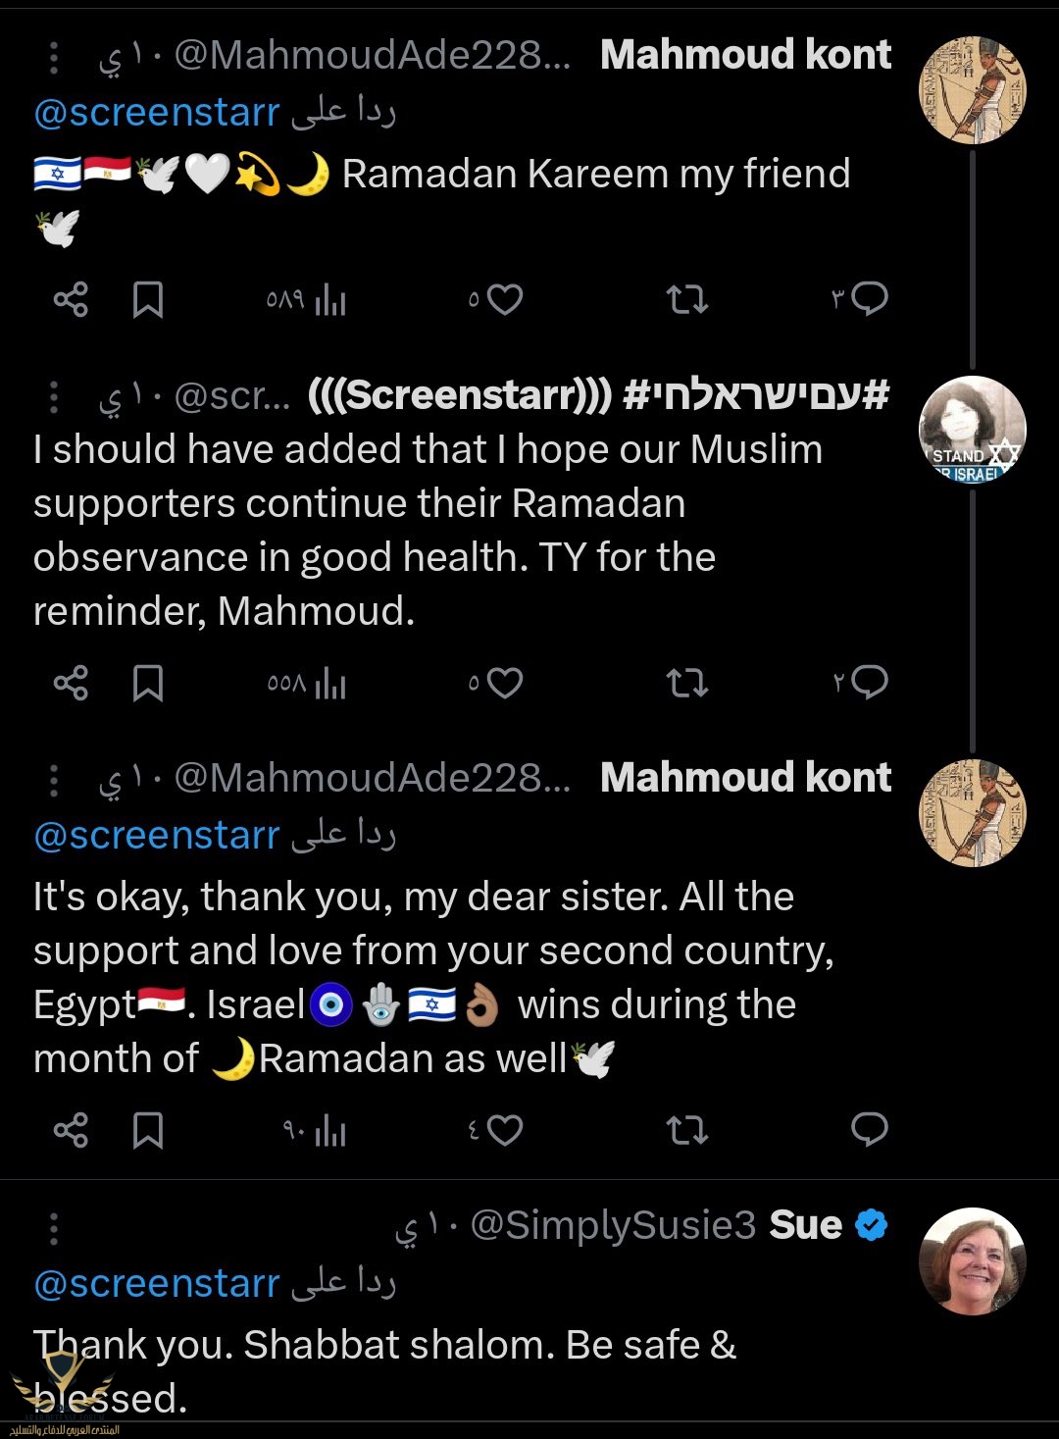
Task: Open Sue's display name profile
Action: (805, 1225)
